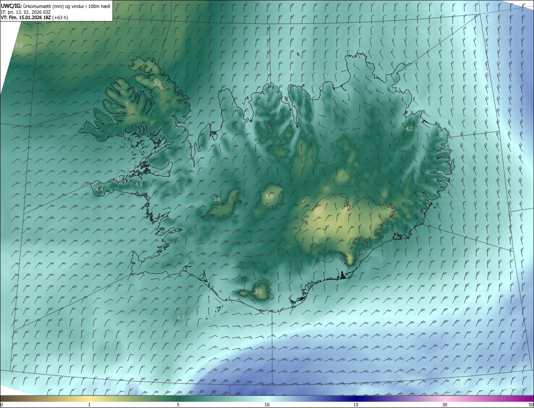Click the 'IT: þri. 13. 01. 2026 03Z' line
The height and width of the screenshot is (408, 534).
[26, 12]
